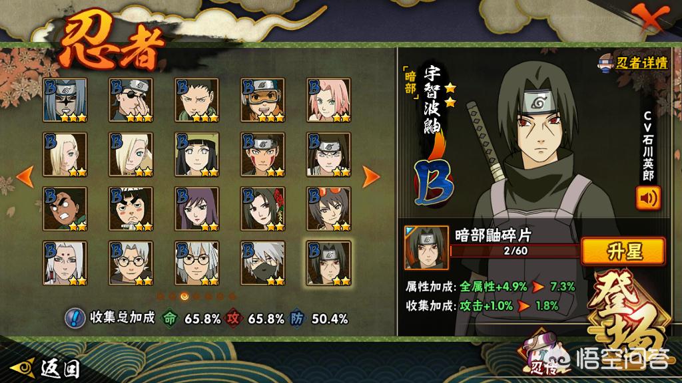Click the active orange page indicator dot
682x383 pixels.
click(x=184, y=296)
